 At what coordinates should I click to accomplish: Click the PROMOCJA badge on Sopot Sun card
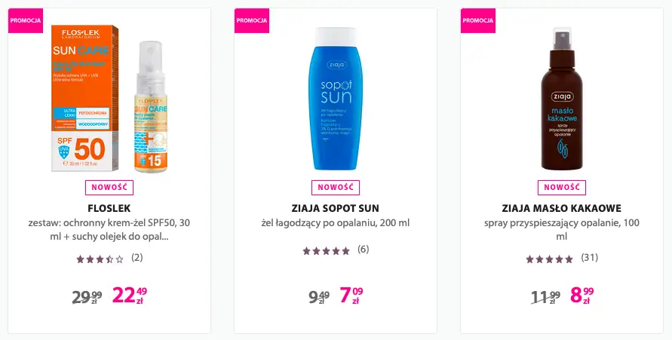coord(251,20)
